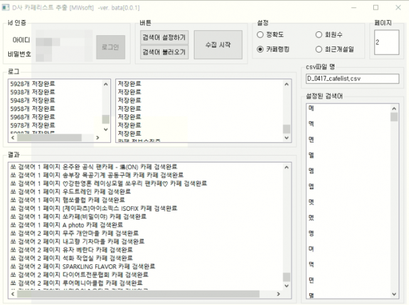
Task: Select the 5948개 저장완료 log entry
Action: pyautogui.click(x=33, y=100)
